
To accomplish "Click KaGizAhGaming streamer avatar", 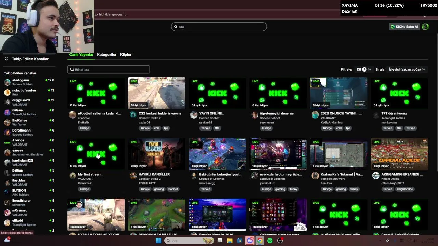I will pyautogui.click(x=315, y=115).
